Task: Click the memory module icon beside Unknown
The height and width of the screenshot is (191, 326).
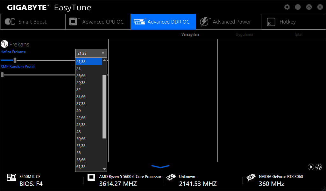Action: point(171,178)
